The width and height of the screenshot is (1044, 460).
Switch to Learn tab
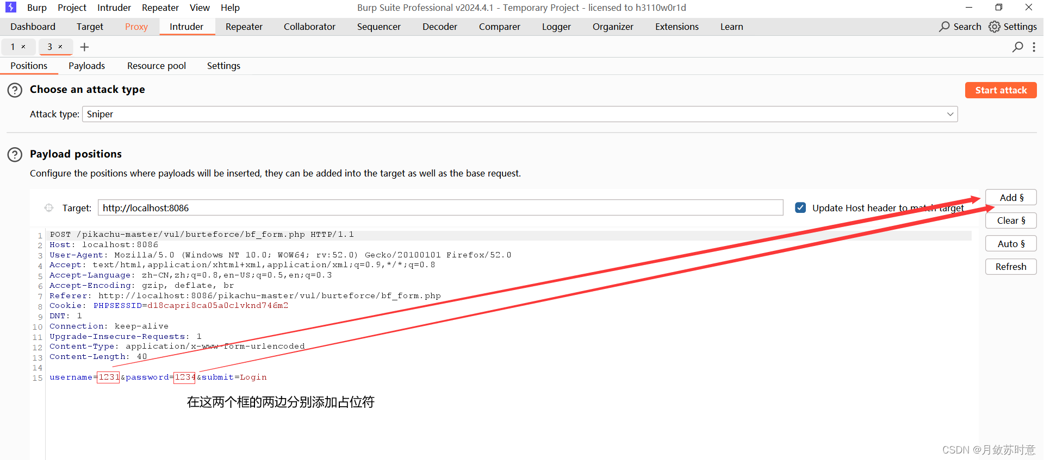[732, 27]
